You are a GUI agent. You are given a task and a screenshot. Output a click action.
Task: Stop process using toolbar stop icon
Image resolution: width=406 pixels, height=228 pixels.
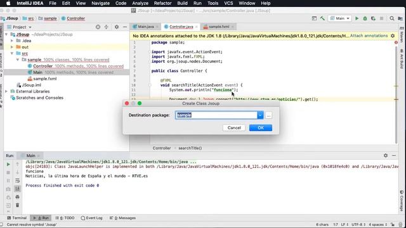pyautogui.click(x=381, y=18)
